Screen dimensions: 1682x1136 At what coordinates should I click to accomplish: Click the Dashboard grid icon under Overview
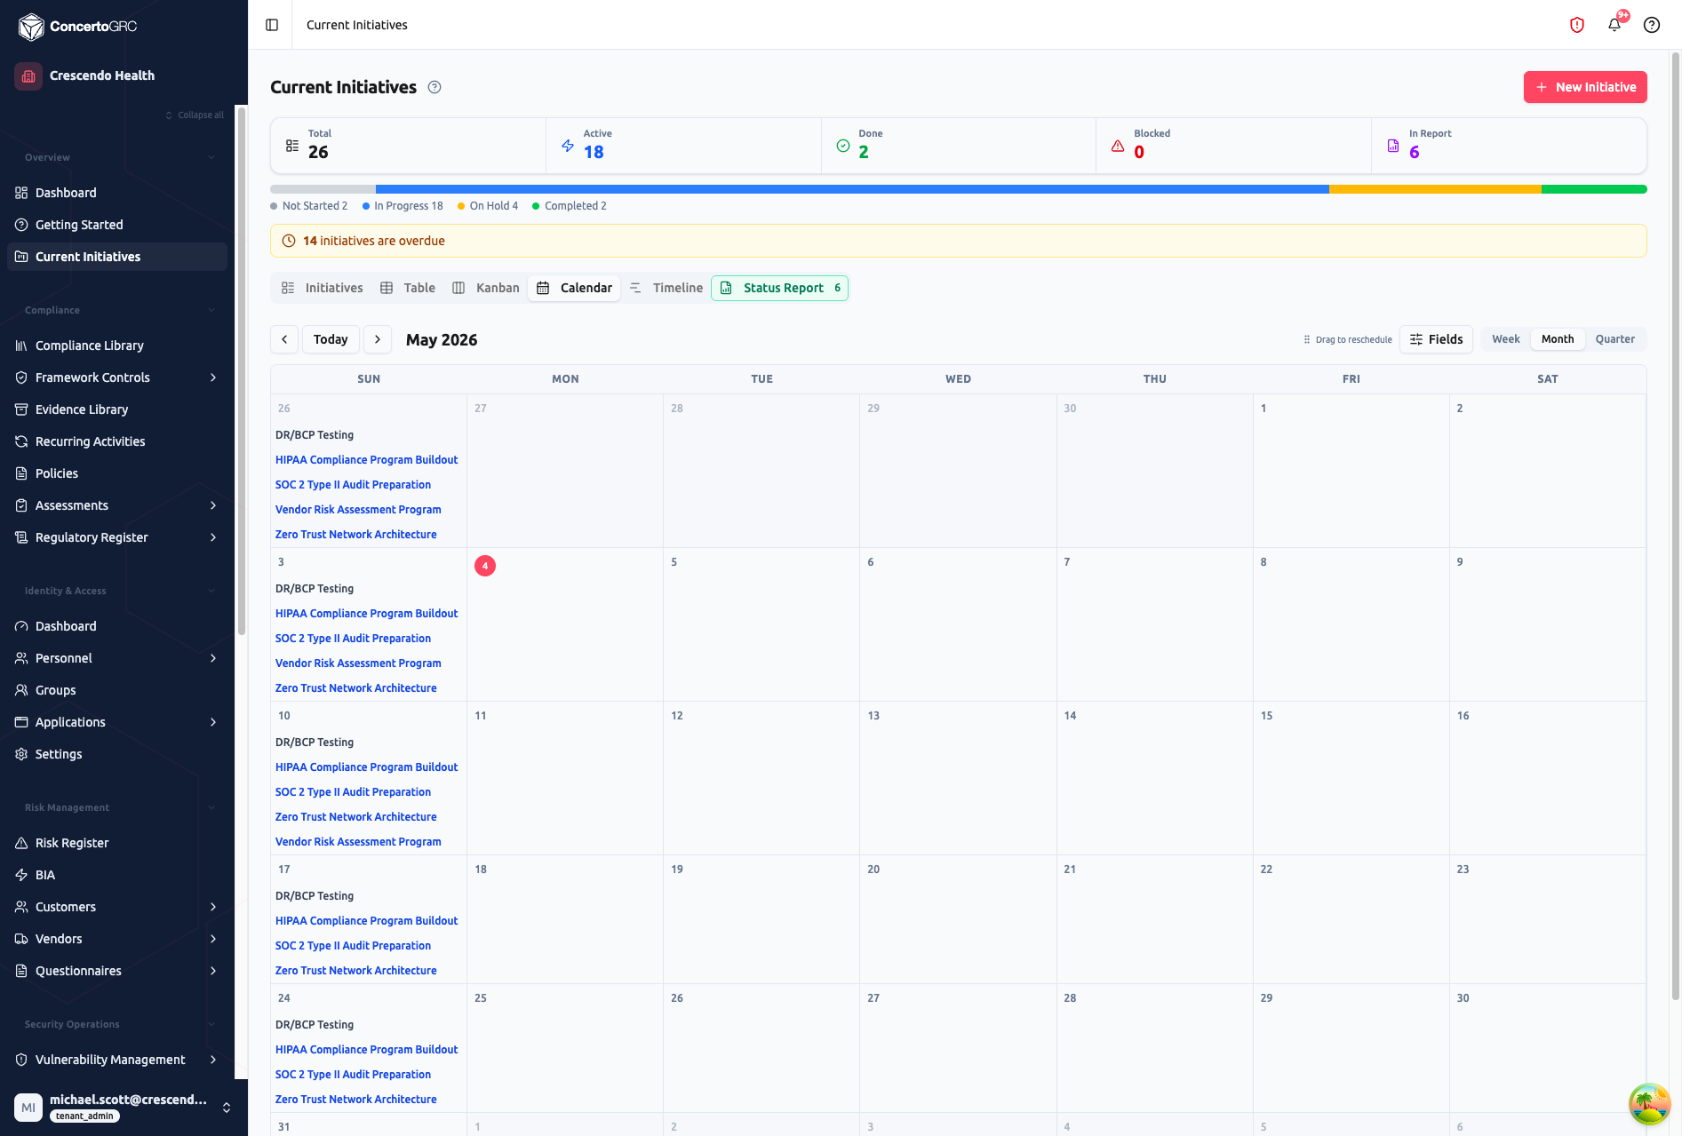[21, 193]
